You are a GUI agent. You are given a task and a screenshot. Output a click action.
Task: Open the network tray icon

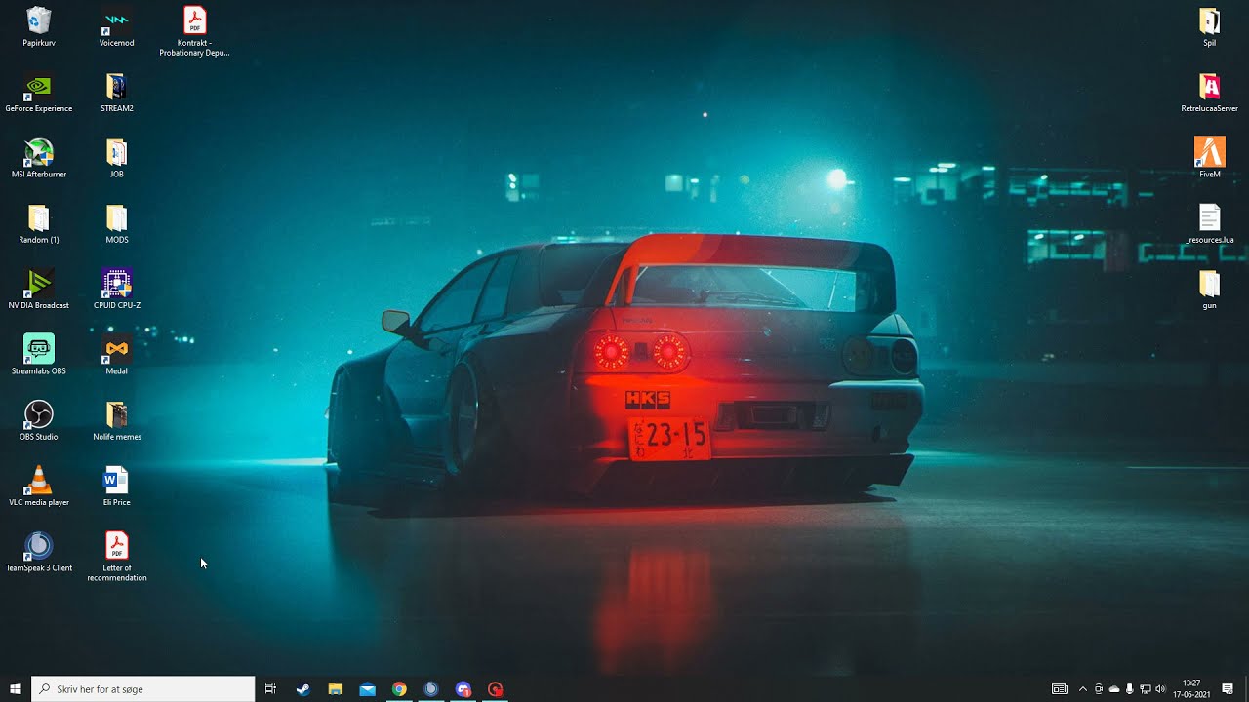tap(1145, 689)
